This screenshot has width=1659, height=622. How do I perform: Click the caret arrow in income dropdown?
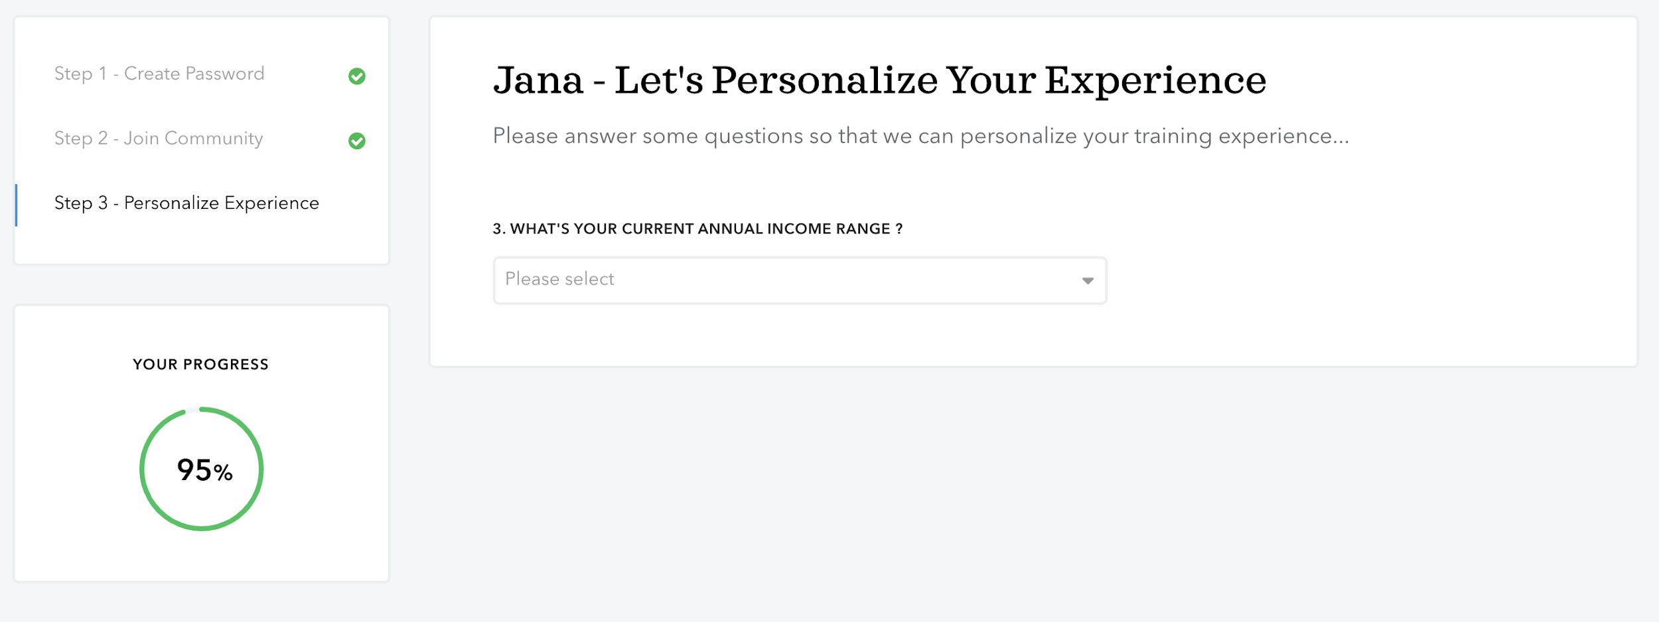[x=1088, y=280]
